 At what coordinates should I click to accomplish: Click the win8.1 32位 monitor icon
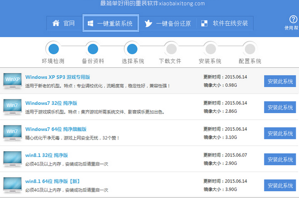[12, 158]
